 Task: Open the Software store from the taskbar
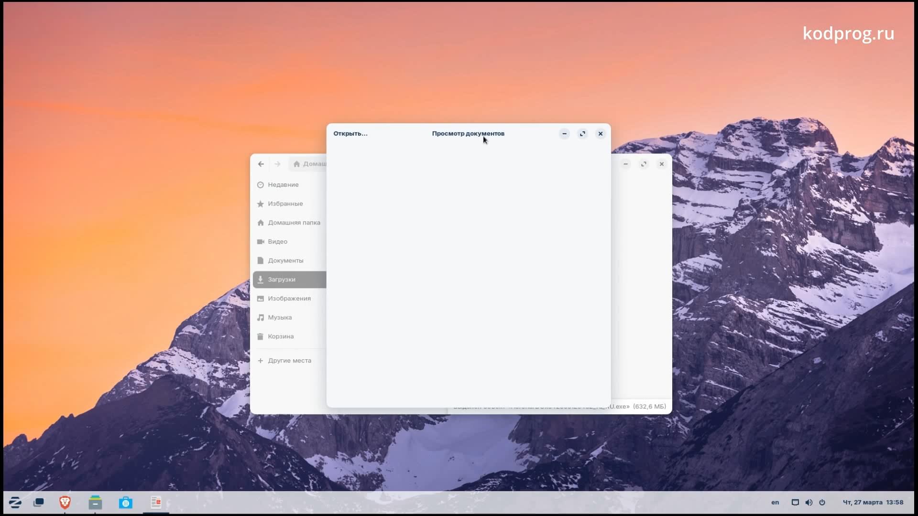coord(126,503)
